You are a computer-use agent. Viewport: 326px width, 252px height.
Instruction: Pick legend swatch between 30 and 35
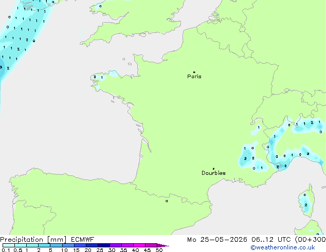point(115,245)
